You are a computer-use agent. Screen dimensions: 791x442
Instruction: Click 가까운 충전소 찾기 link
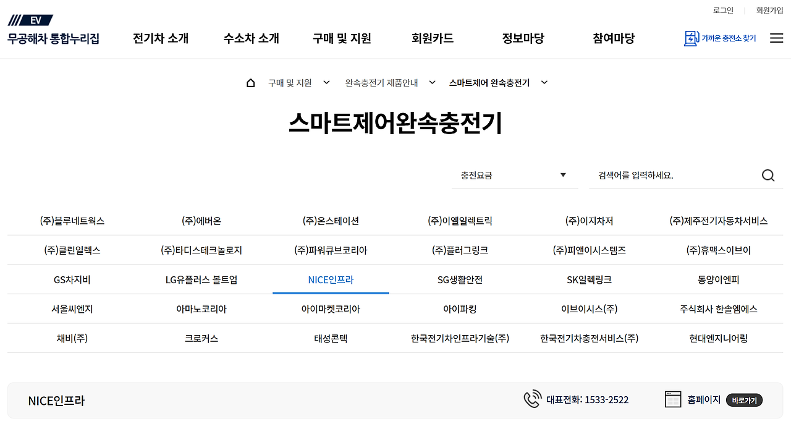pyautogui.click(x=729, y=38)
